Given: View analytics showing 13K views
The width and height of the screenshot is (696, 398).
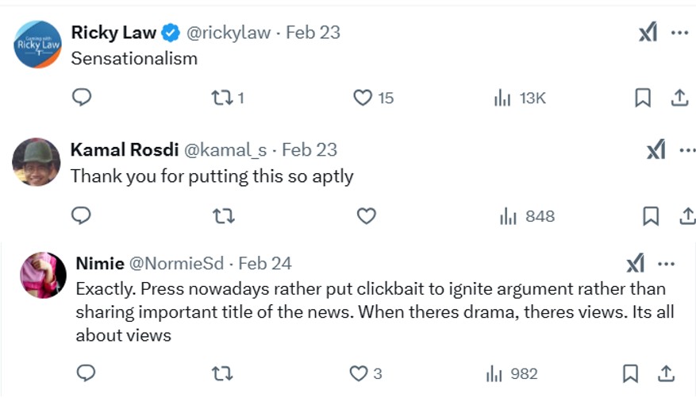Looking at the screenshot, I should (x=520, y=98).
